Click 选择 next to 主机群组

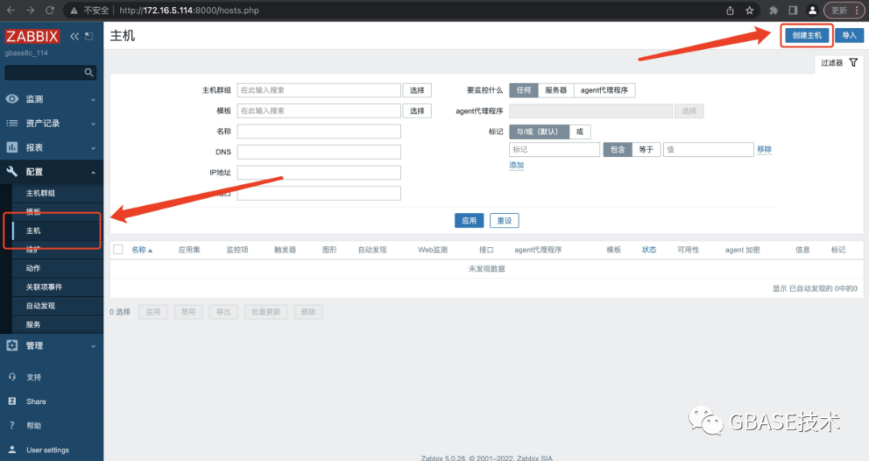click(418, 90)
